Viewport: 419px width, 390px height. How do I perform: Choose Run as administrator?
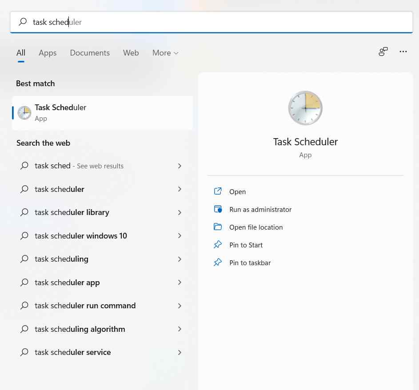pyautogui.click(x=260, y=209)
